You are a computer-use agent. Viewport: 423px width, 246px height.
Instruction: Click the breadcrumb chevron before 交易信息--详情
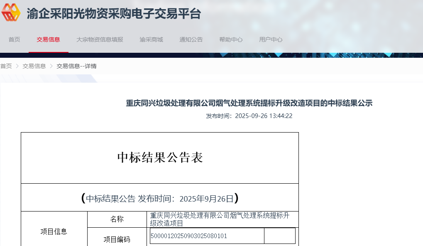(51, 66)
